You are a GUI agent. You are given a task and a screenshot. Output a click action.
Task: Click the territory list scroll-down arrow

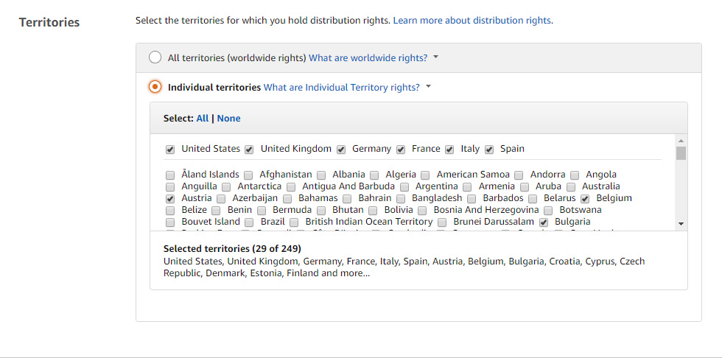click(681, 223)
